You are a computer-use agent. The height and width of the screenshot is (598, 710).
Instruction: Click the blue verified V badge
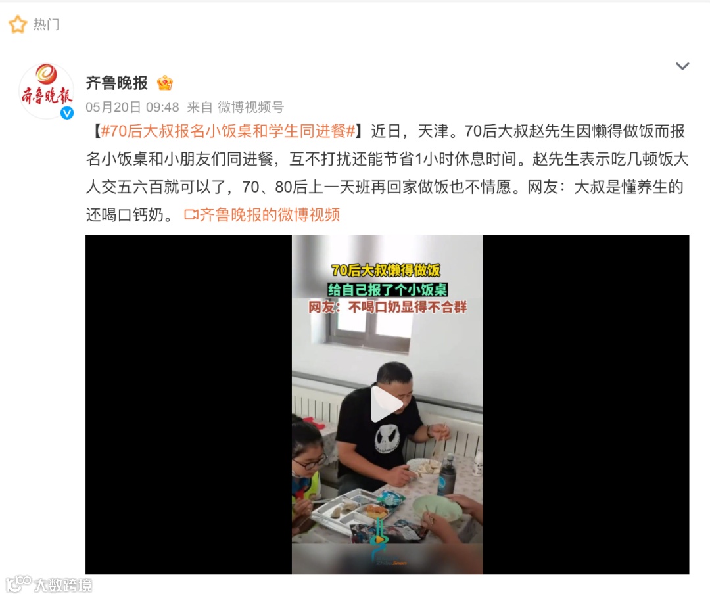click(67, 113)
